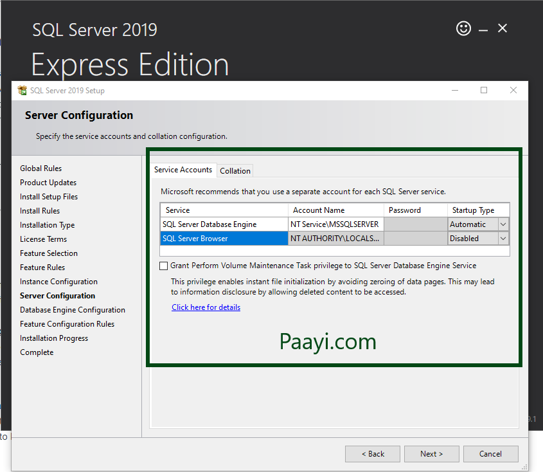Image resolution: width=543 pixels, height=472 pixels.
Task: Switch to the Collation tab
Action: [x=235, y=170]
